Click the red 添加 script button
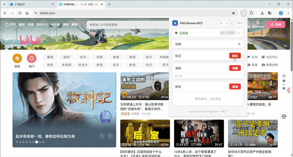Viewport: 293px width, 157px height. coord(235,86)
